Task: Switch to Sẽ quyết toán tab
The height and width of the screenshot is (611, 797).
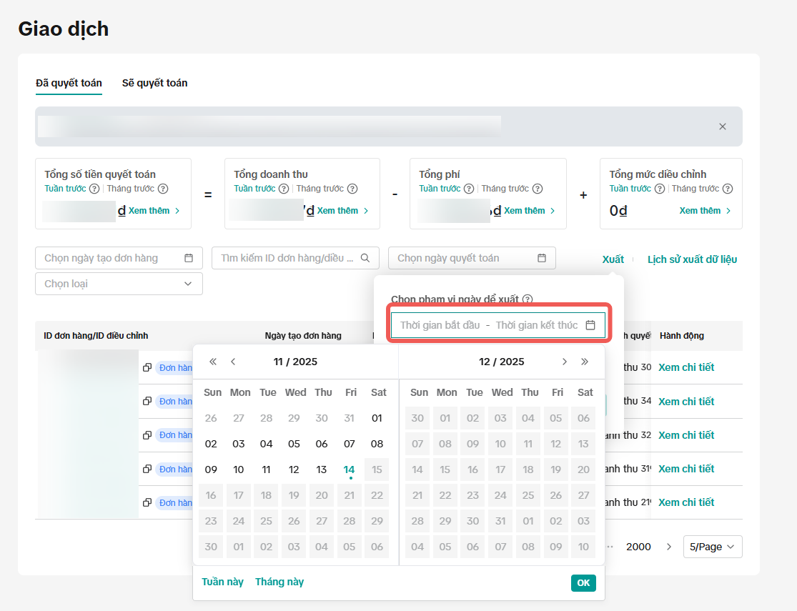Action: tap(154, 83)
